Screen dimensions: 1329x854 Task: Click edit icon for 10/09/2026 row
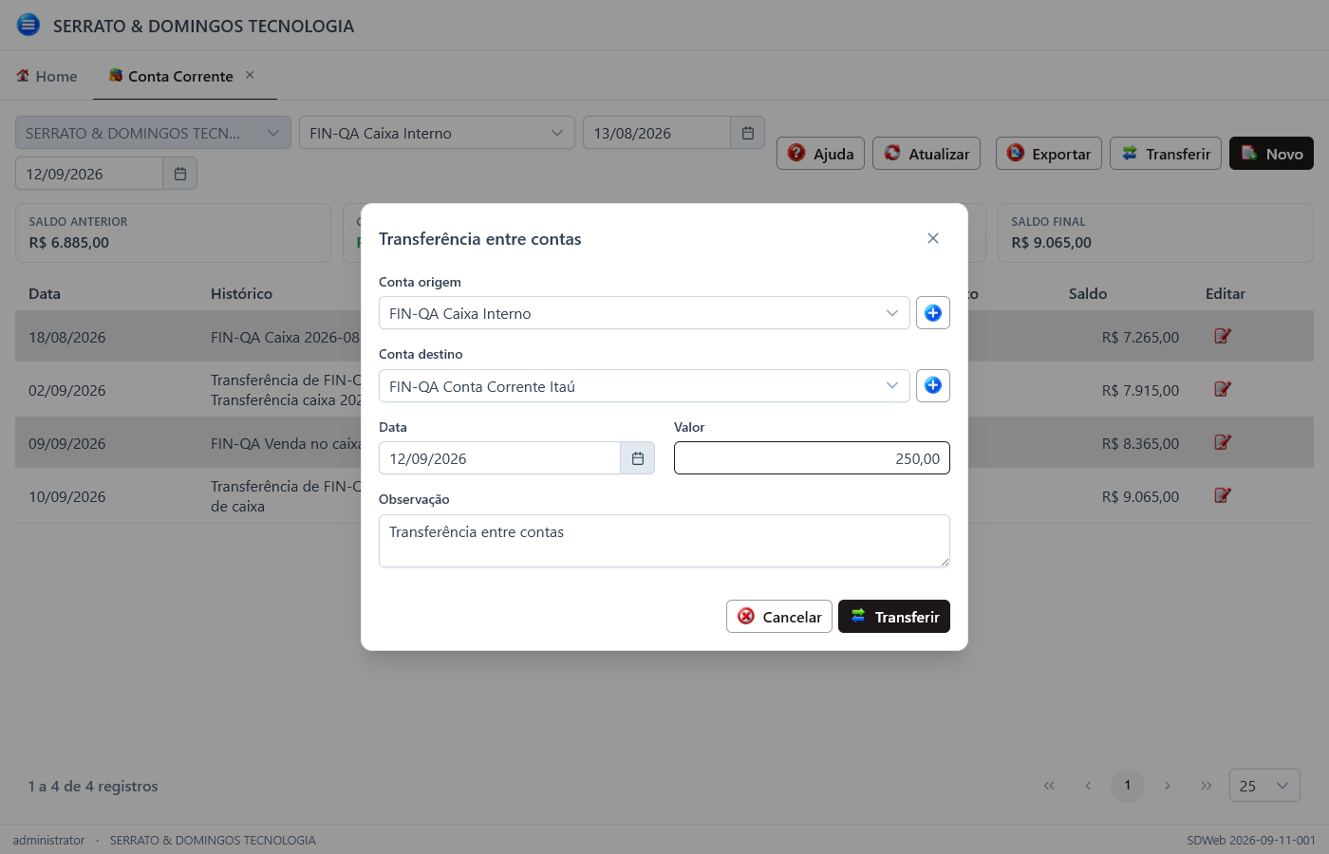1223,495
